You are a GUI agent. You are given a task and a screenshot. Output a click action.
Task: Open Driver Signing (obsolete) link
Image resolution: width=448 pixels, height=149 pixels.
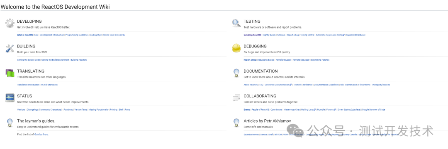[x=349, y=109]
